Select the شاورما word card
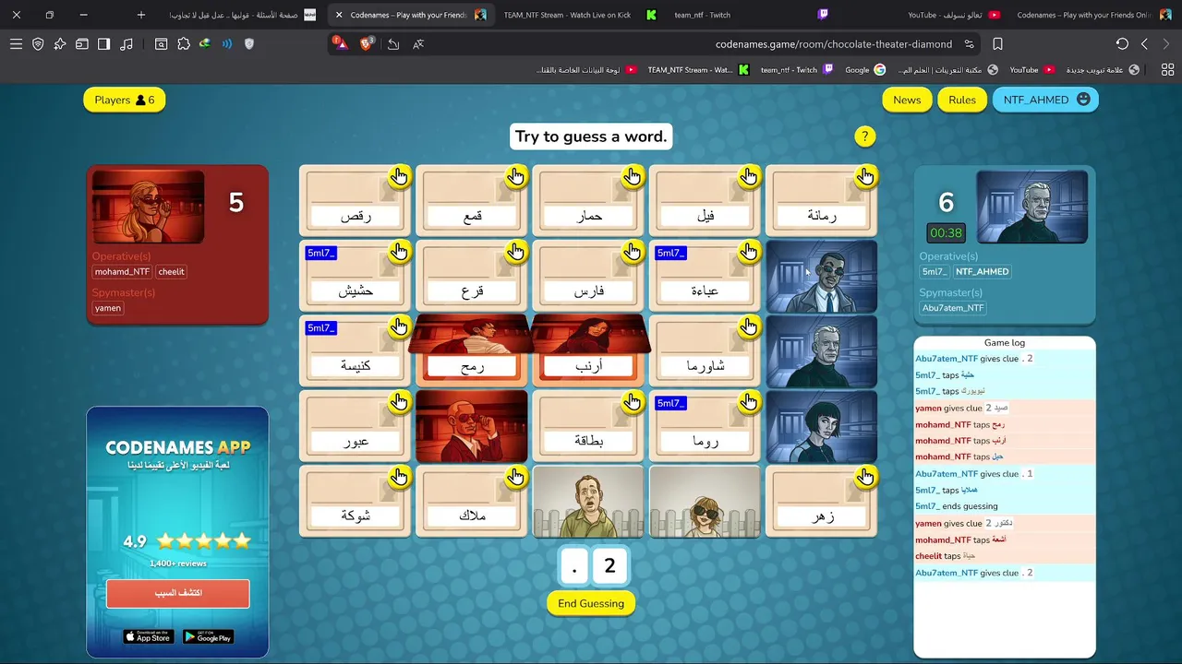 tap(705, 351)
